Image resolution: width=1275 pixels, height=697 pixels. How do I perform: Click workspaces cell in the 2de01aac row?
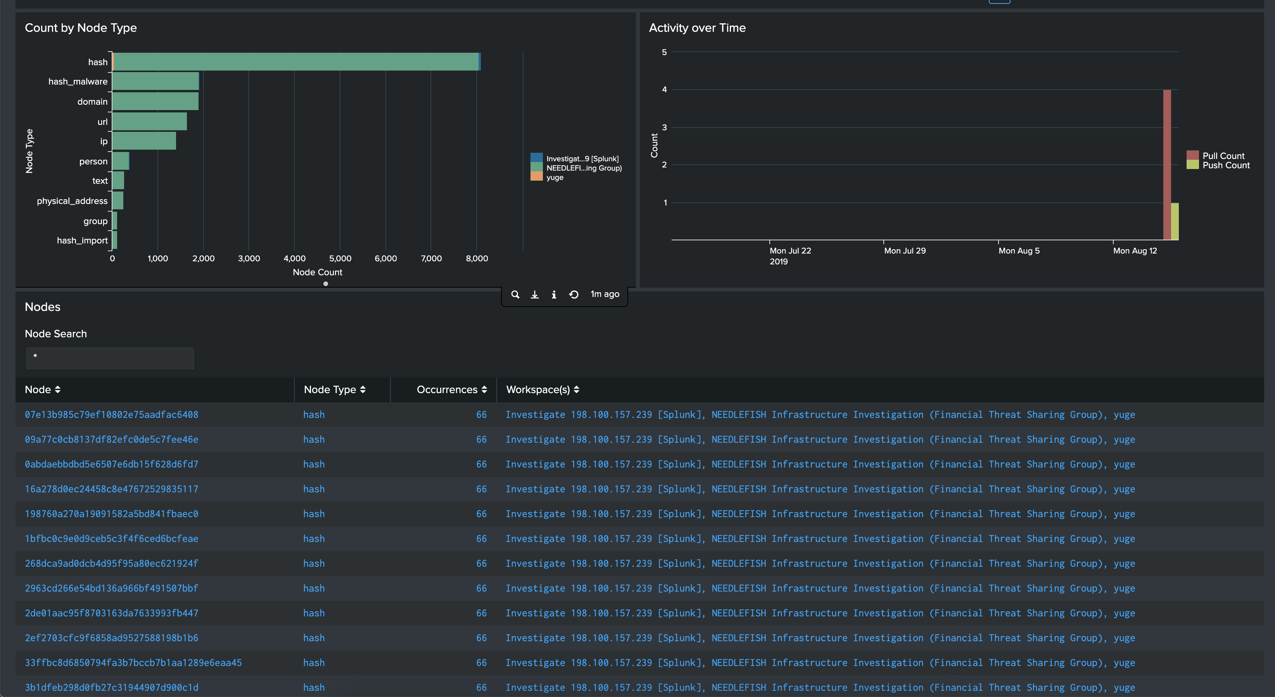coord(820,613)
